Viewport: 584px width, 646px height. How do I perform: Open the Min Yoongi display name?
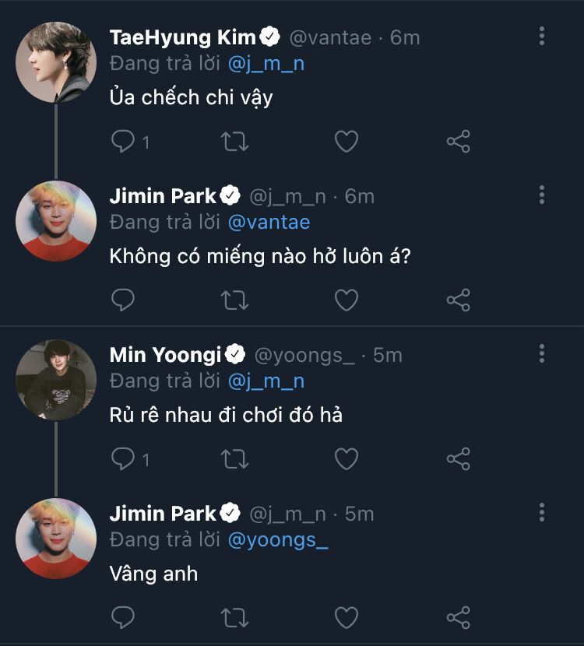[x=165, y=355]
